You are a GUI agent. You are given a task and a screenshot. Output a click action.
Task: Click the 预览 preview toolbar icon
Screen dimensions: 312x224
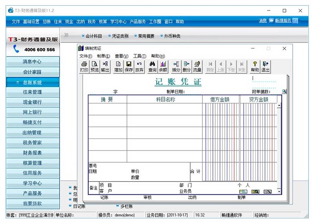(x=94, y=67)
